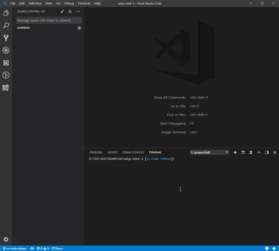Open the Debug view icon below Source Control
The image size is (279, 251).
pyautogui.click(x=6, y=50)
